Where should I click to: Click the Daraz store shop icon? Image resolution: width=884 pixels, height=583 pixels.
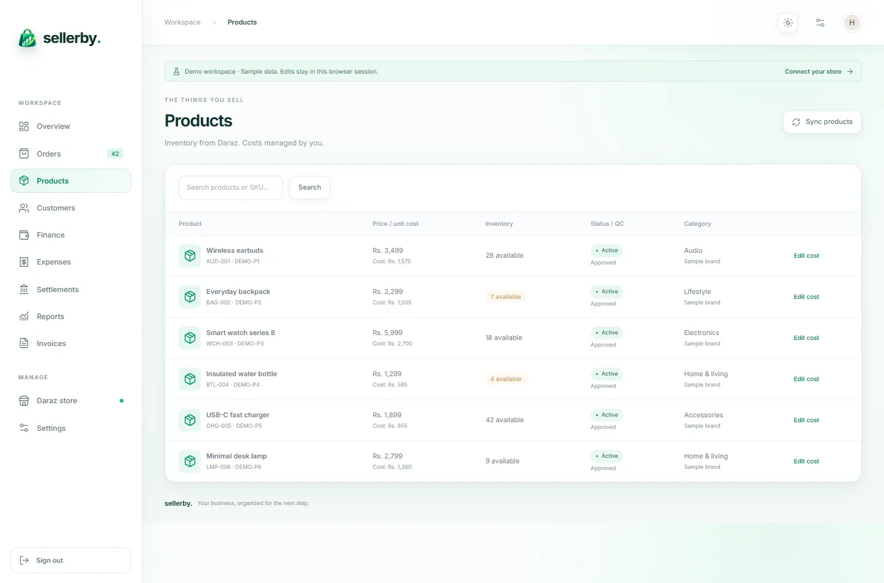[24, 401]
